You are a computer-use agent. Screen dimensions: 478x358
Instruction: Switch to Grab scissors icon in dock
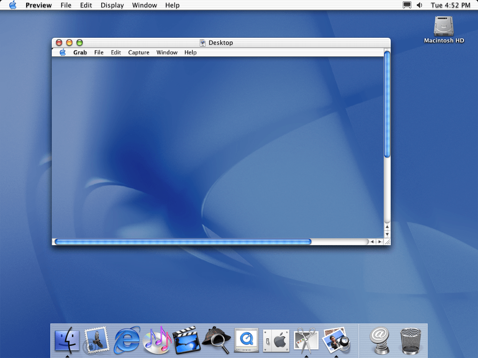(x=306, y=340)
